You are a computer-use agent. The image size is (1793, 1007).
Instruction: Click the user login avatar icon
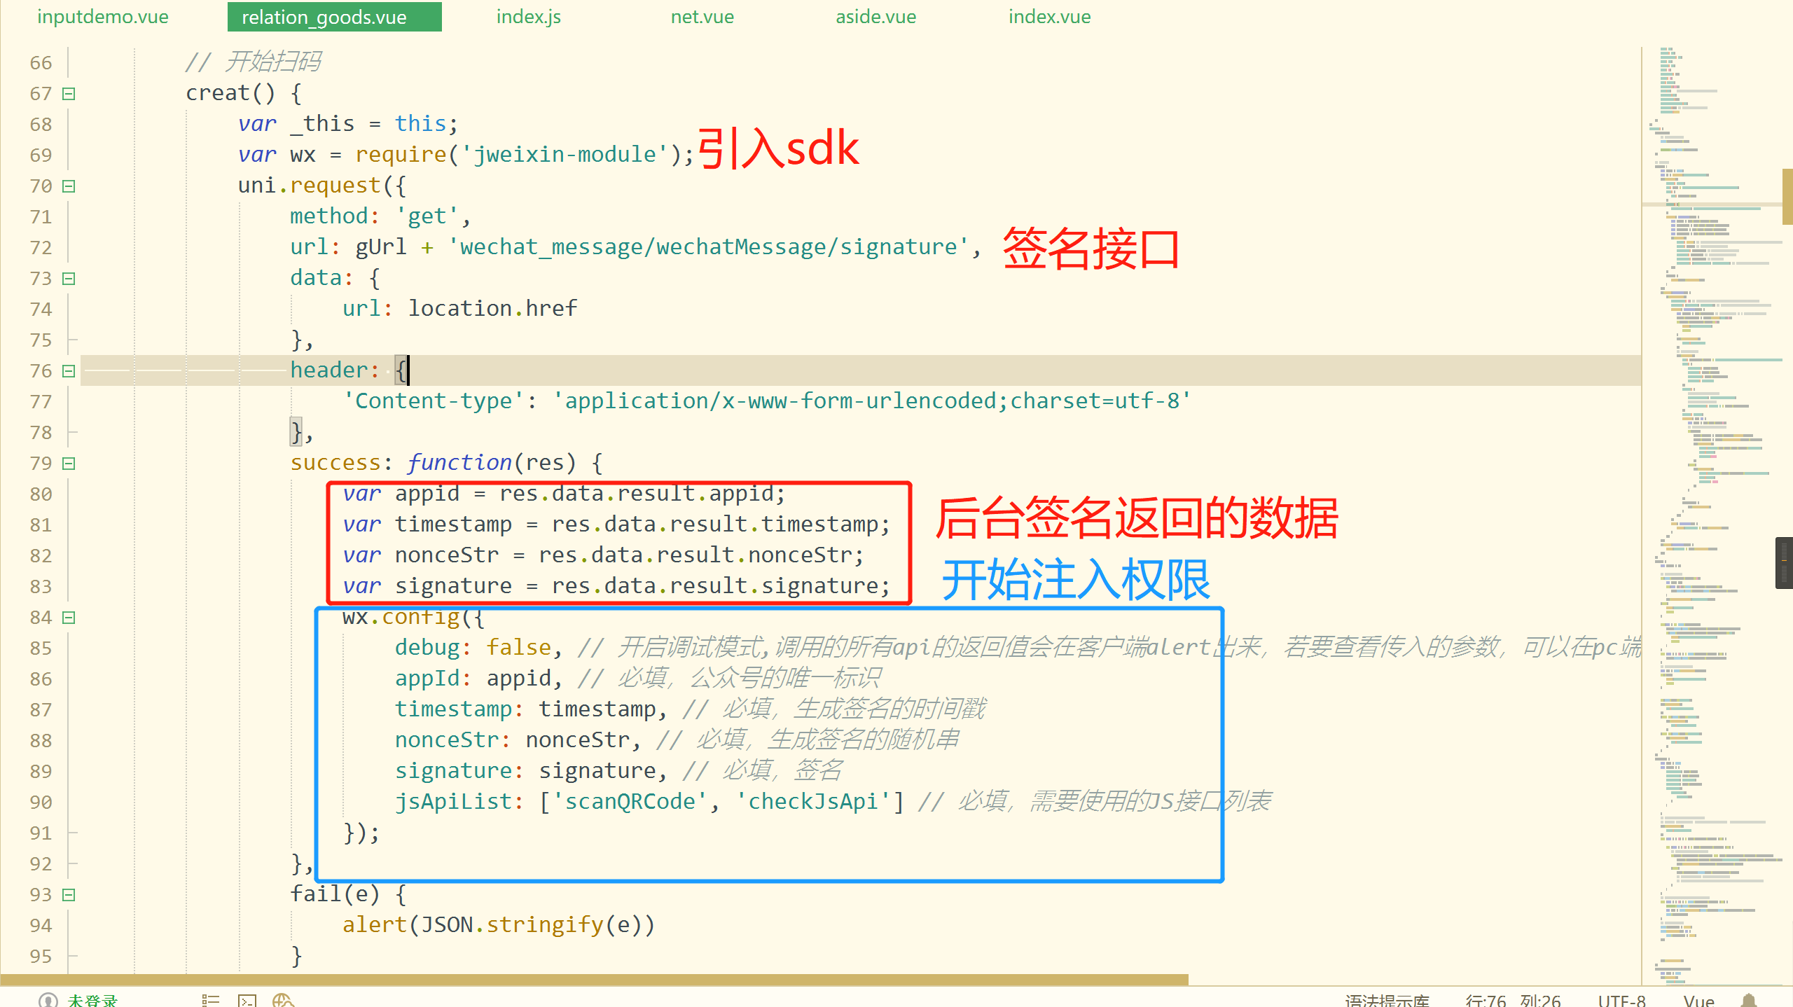click(x=48, y=1000)
